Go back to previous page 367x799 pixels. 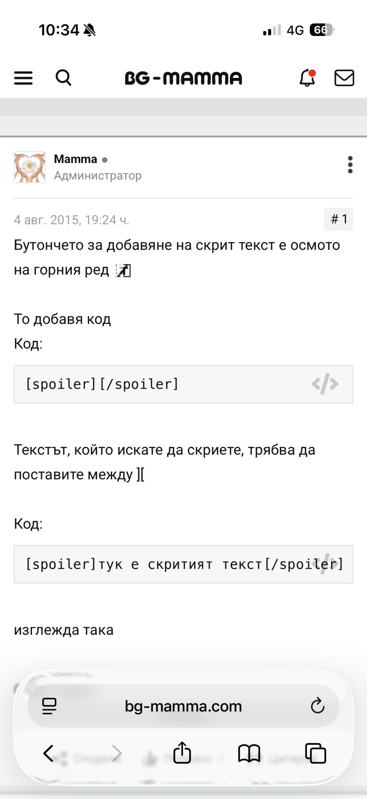tap(48, 753)
